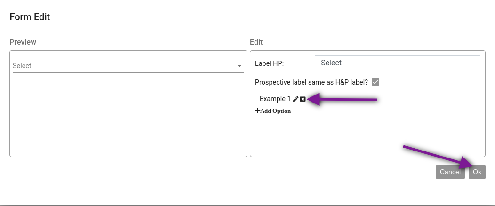
Task: Focus the Label HP text field
Action: pyautogui.click(x=397, y=63)
